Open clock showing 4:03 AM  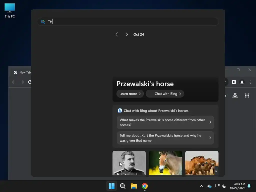point(237,186)
